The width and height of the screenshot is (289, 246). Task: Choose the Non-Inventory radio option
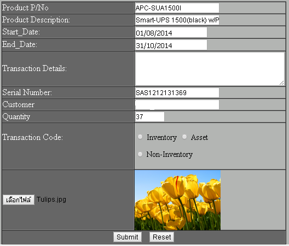[x=140, y=154]
